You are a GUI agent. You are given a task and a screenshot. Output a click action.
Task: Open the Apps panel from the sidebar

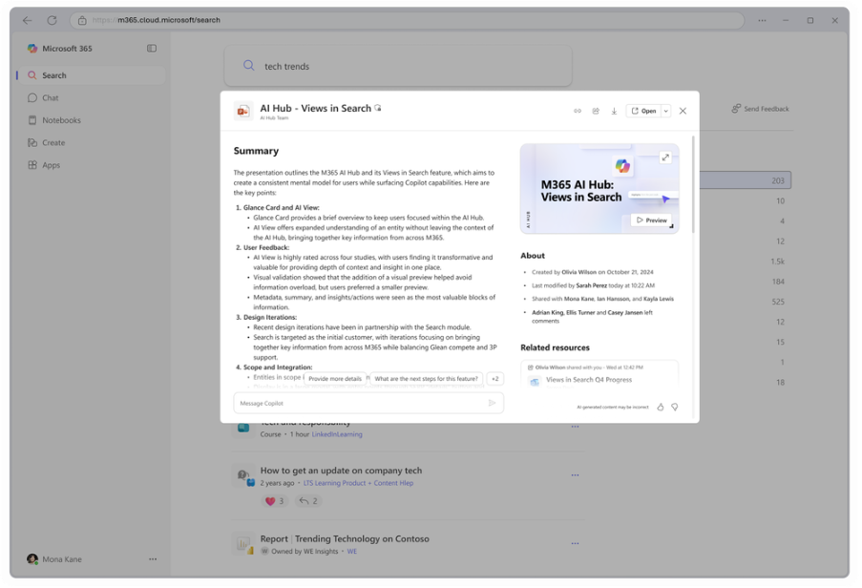31,164
